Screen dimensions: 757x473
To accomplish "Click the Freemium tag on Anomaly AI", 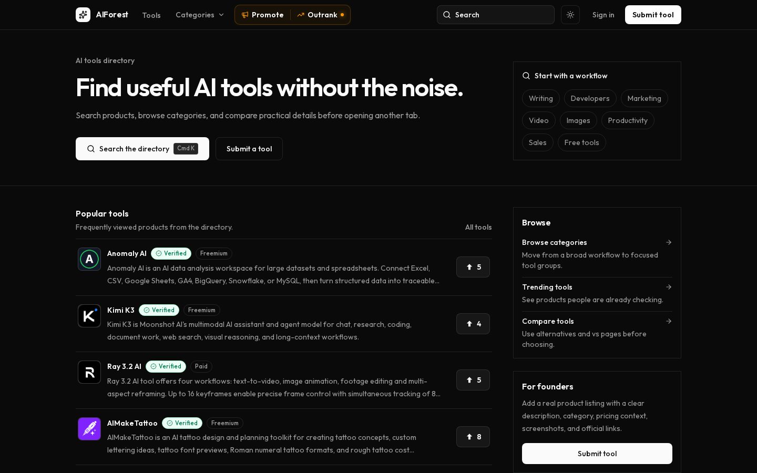I will 214,253.
